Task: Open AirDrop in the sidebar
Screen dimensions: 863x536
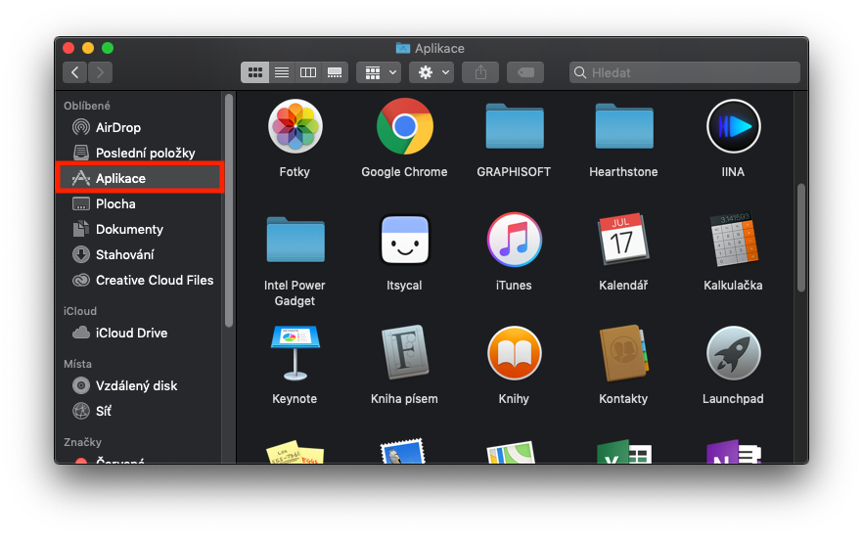Action: coord(140,128)
